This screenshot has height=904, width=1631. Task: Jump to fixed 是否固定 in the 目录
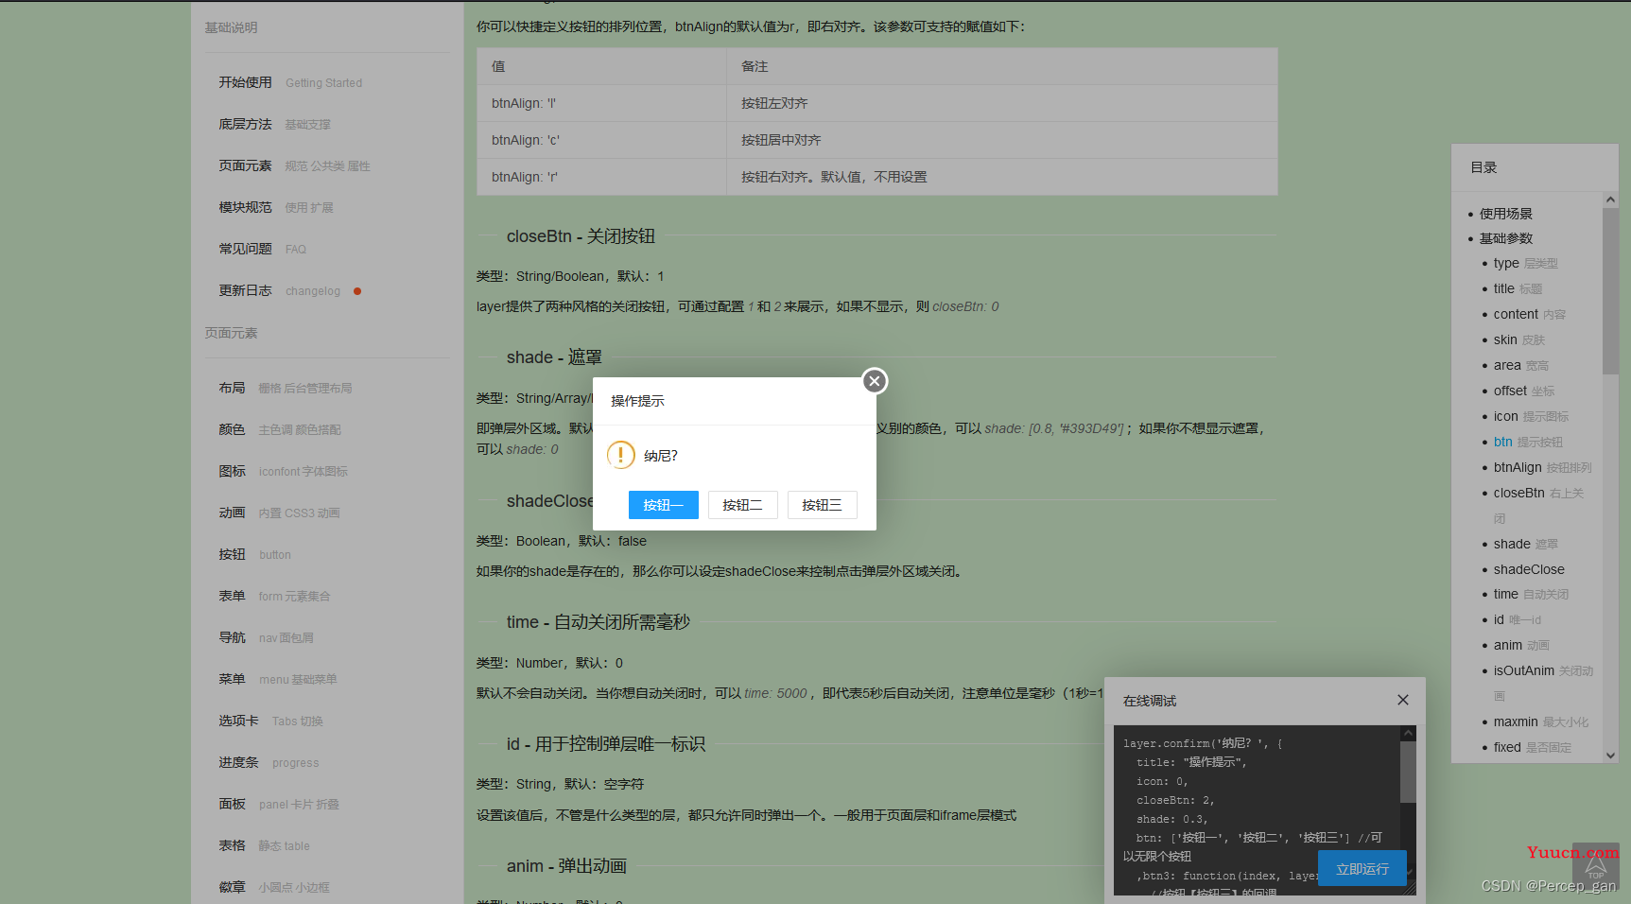click(1533, 748)
